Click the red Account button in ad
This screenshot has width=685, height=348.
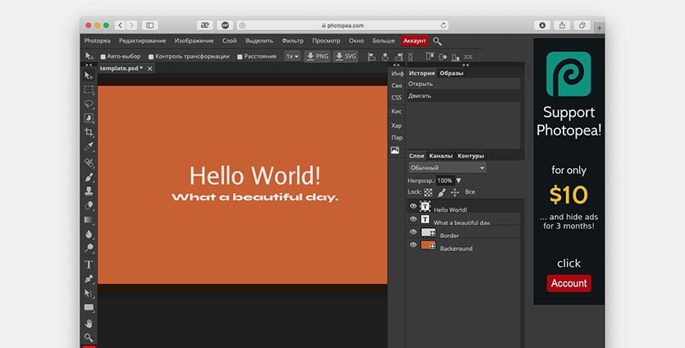569,283
